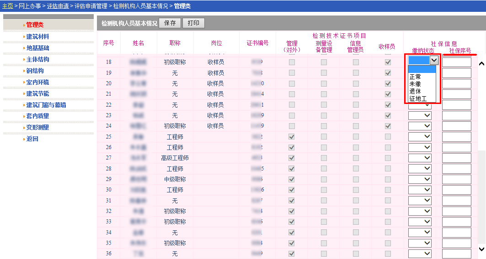Open 评估申请管理 breadcrumb link
Screen dimensions: 486x259
tap(91, 6)
